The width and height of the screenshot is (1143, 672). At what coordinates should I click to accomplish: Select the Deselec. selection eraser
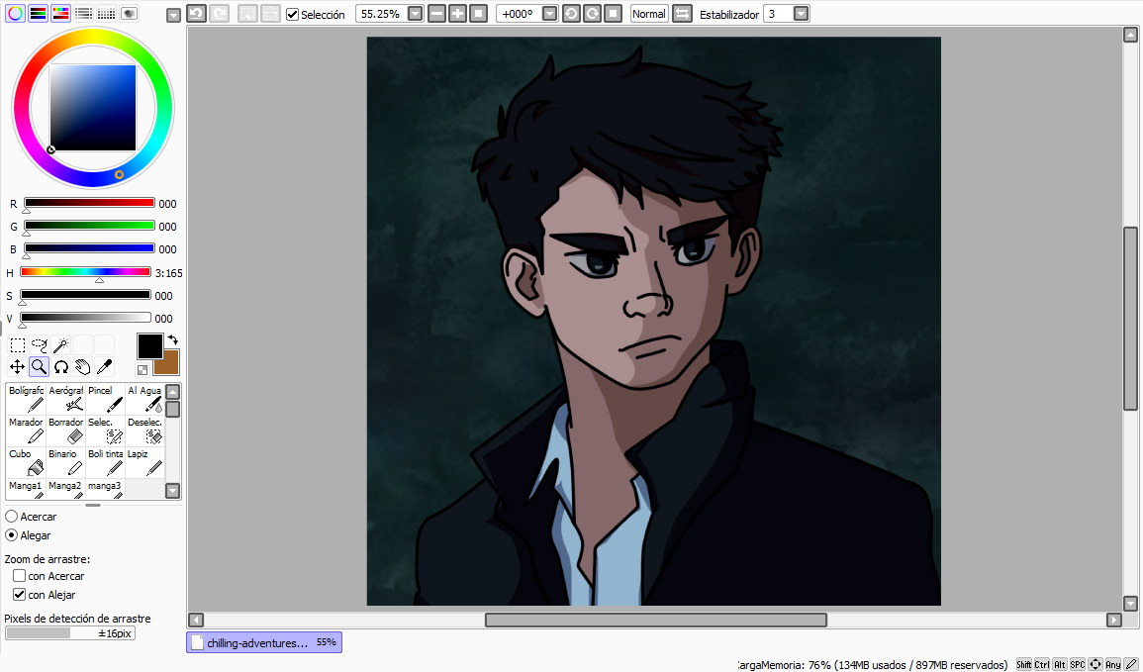(x=144, y=431)
